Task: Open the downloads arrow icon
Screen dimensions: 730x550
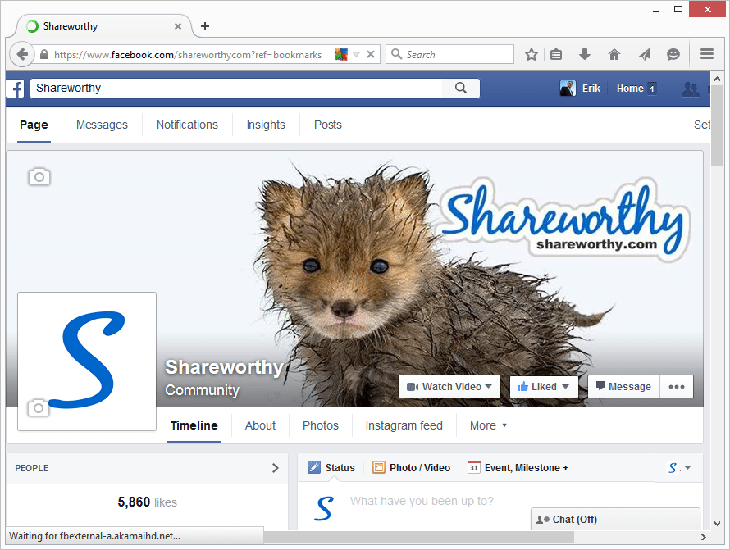Action: 585,54
